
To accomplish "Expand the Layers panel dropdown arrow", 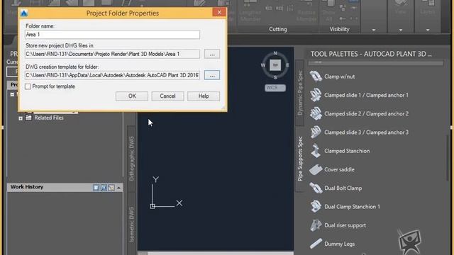I will coord(428,30).
